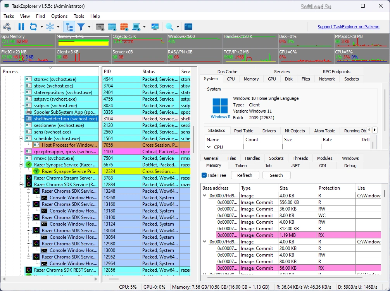Image resolution: width=390 pixels, height=291 pixels.
Task: Click the Search button in Memory tab
Action: (x=276, y=175)
